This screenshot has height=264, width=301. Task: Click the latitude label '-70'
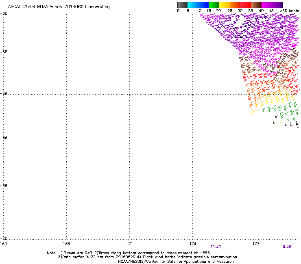coord(4,238)
